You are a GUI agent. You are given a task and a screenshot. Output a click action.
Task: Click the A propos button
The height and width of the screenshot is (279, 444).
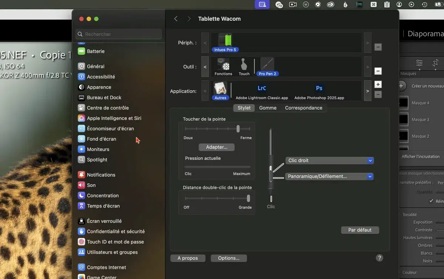pos(188,258)
